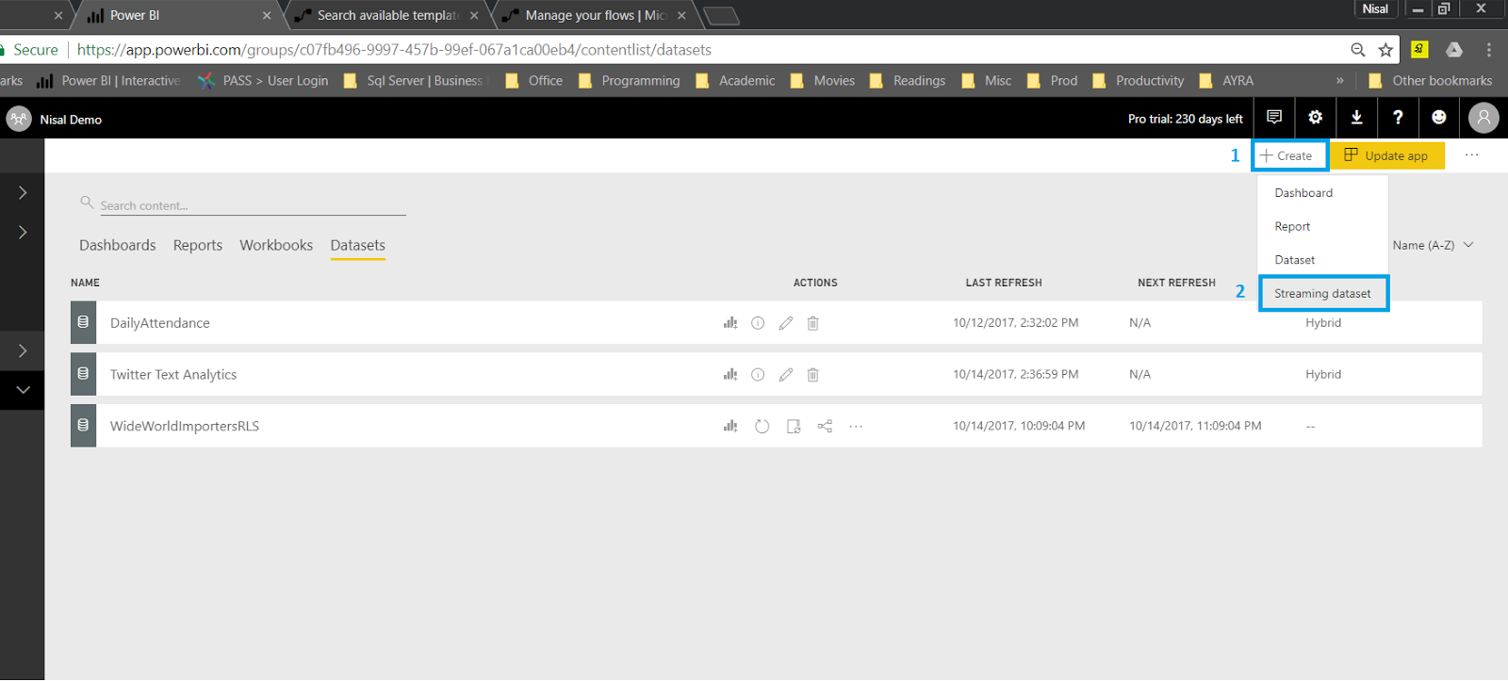Open a new browser tab
This screenshot has width=1508, height=681.
[x=722, y=16]
